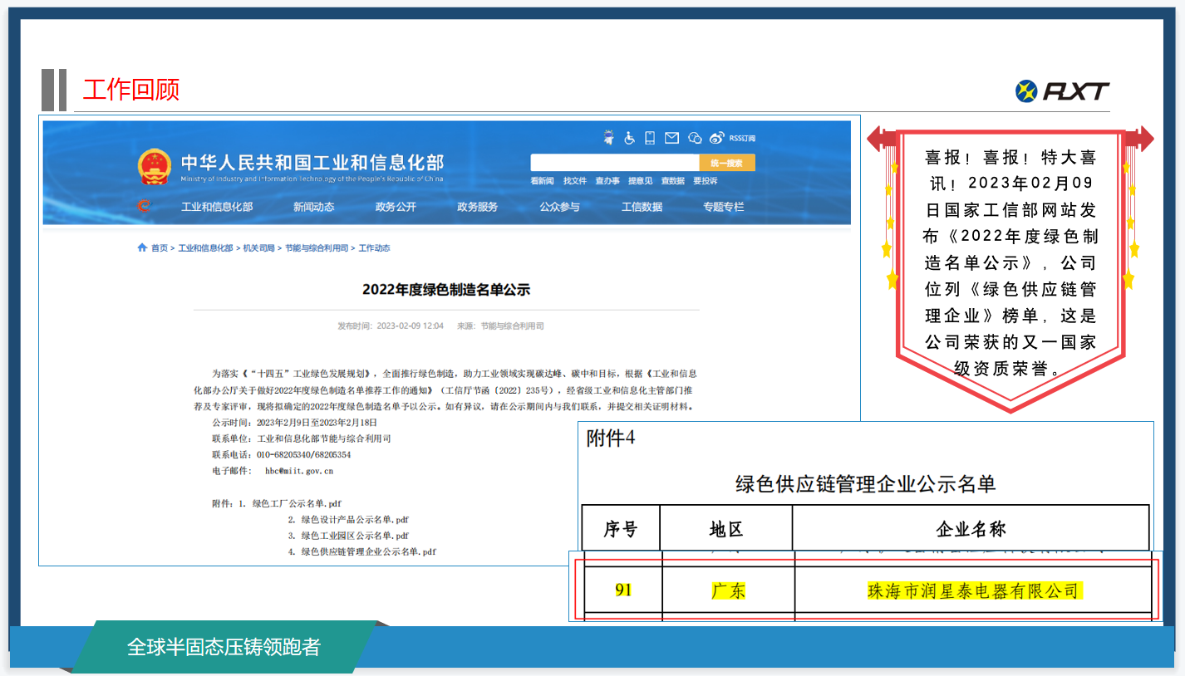Open attachment 绿色工业园区公示名单.pdf

pyautogui.click(x=355, y=536)
